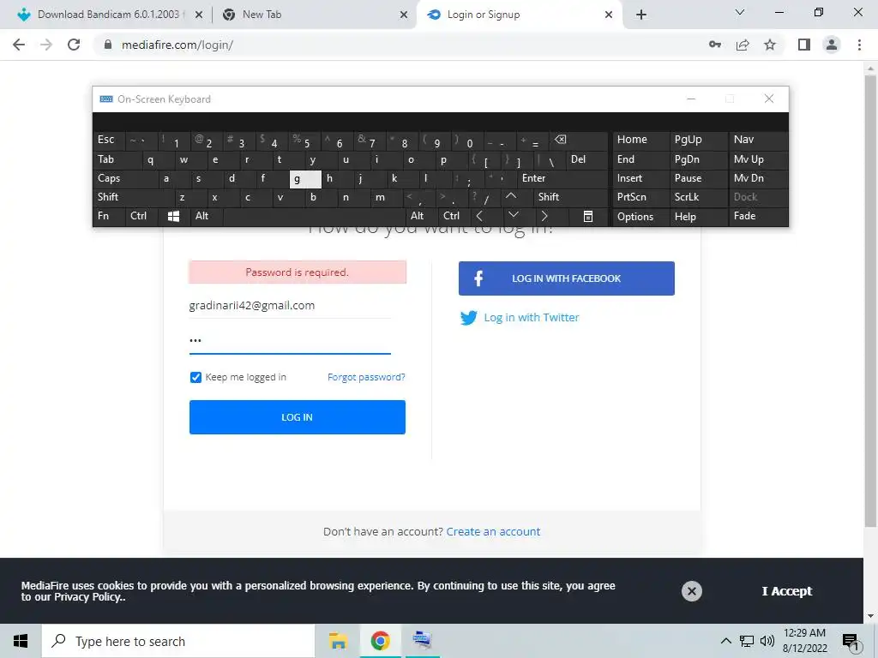This screenshot has width=878, height=658.
Task: Toggle the ScrLk key on On-Screen Keyboard
Action: (698, 197)
